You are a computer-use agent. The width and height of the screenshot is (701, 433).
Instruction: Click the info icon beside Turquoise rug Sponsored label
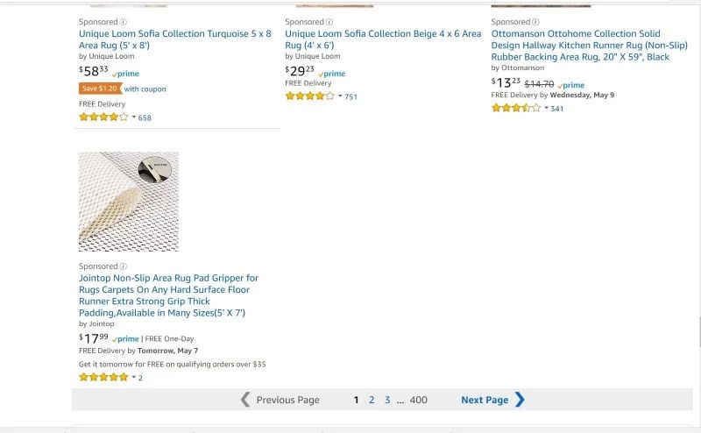(123, 22)
